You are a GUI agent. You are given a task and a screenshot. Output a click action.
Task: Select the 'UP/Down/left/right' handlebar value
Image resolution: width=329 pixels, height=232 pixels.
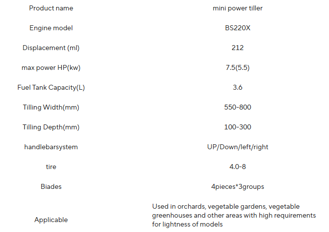point(237,147)
